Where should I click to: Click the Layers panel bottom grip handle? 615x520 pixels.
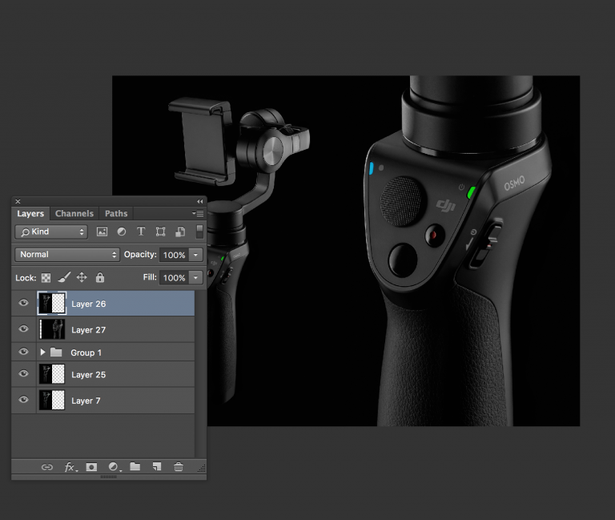pyautogui.click(x=109, y=477)
